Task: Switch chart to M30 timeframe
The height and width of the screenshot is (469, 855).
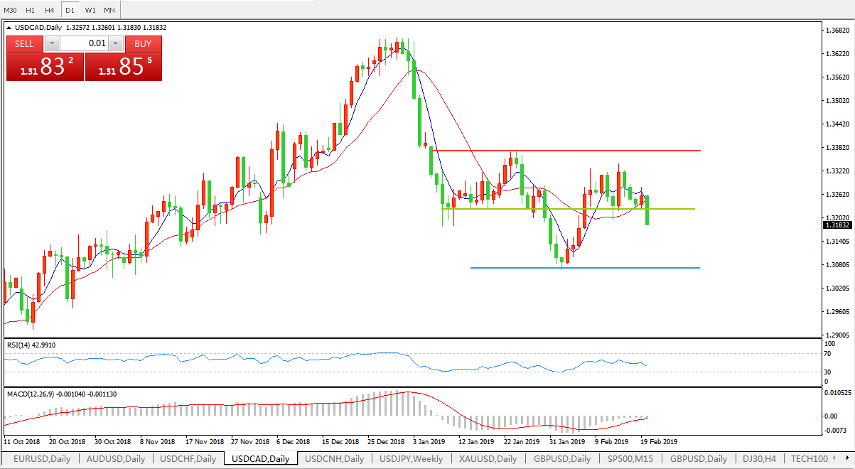Action: coord(11,11)
